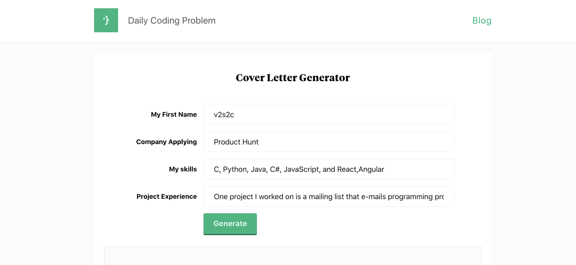Click the Project Experience input field
The height and width of the screenshot is (265, 576).
pyautogui.click(x=329, y=196)
